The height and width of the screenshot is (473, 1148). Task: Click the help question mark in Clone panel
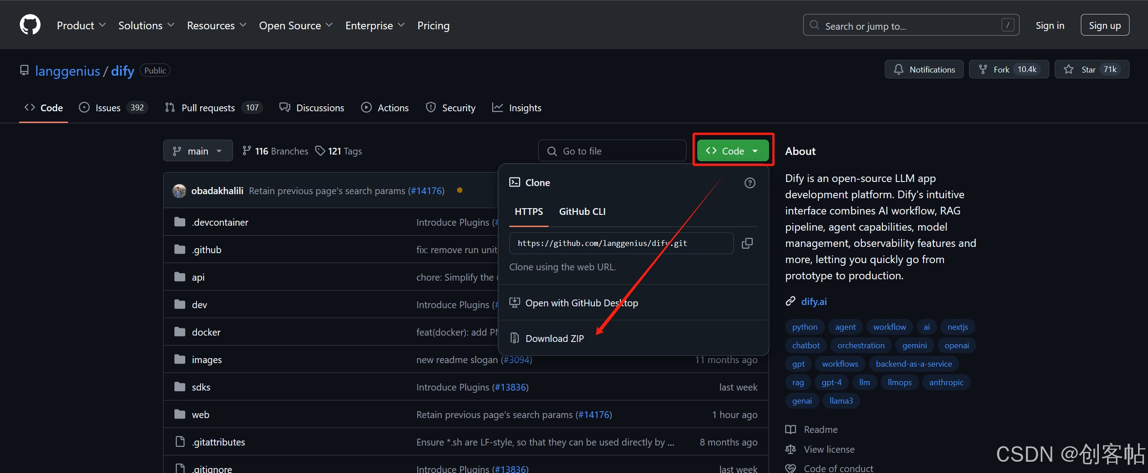point(750,182)
